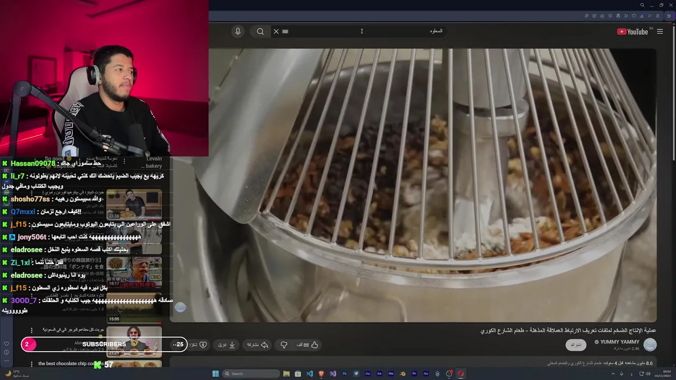Viewport: 676px width, 380px height.
Task: Click chat username Q7mxxl
Action: (x=23, y=212)
